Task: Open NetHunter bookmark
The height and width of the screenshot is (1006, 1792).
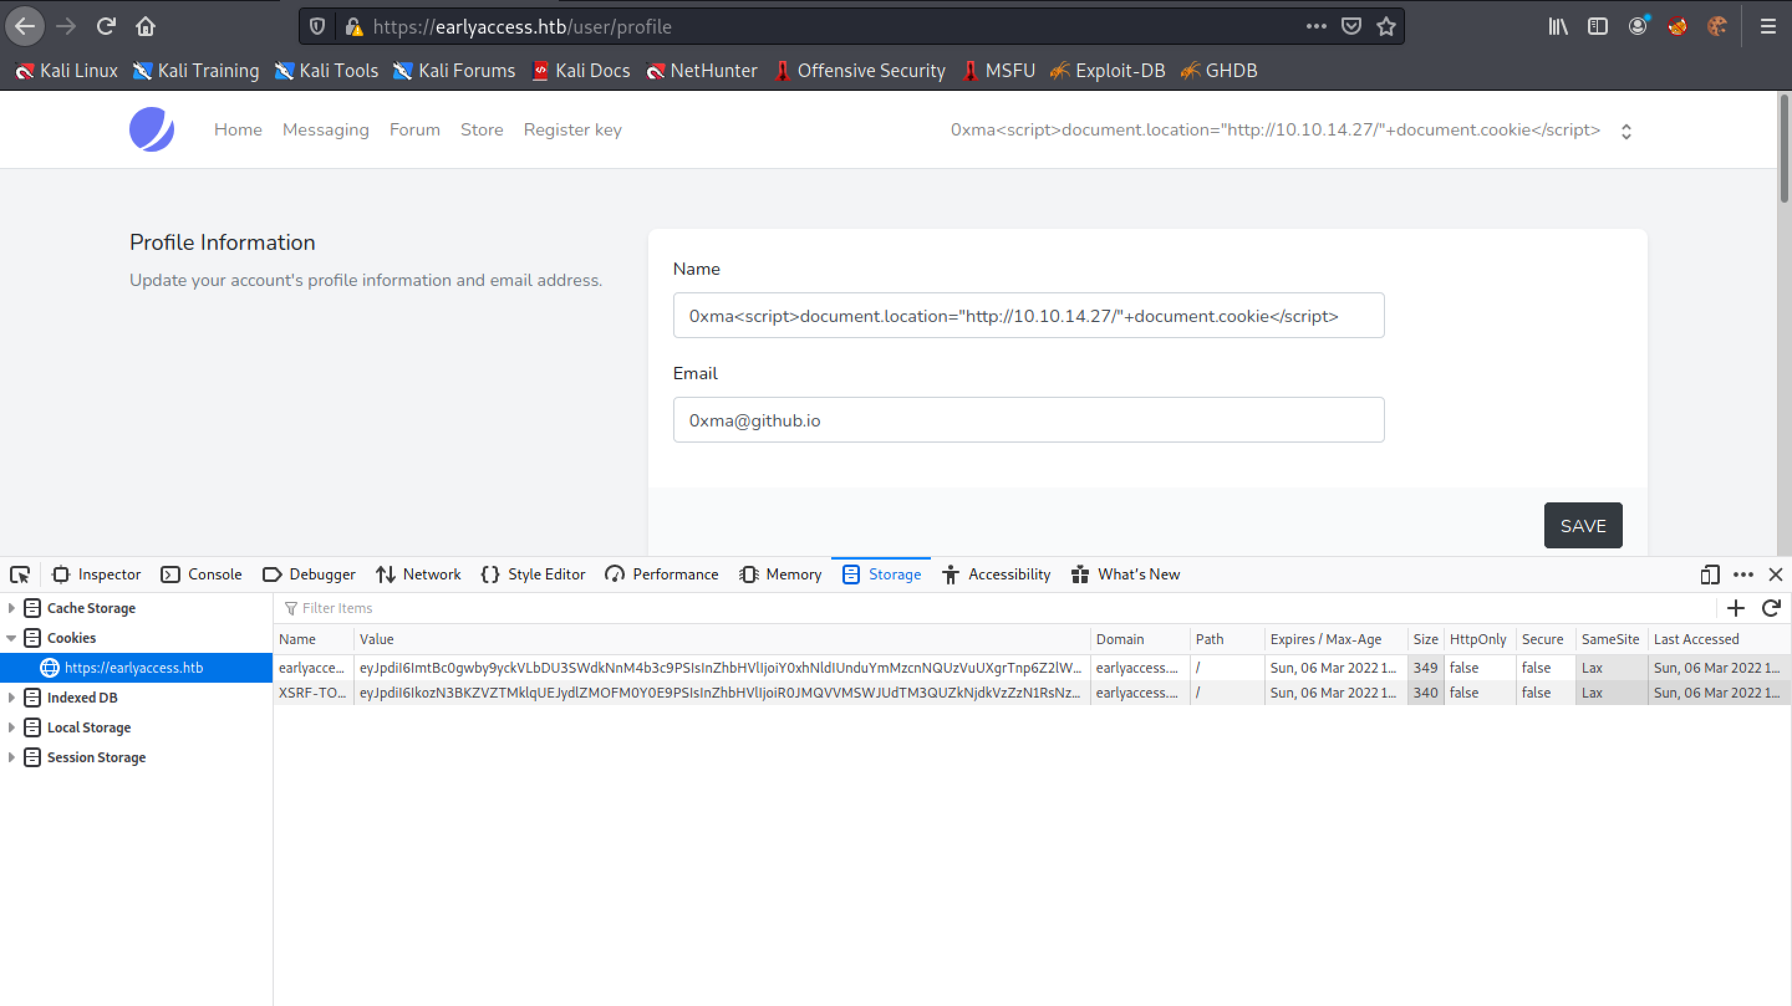Action: (702, 71)
